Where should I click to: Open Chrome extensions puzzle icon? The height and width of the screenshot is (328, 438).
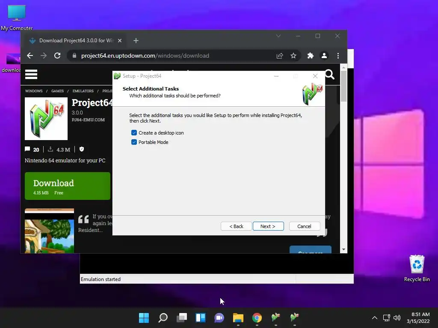pyautogui.click(x=311, y=56)
